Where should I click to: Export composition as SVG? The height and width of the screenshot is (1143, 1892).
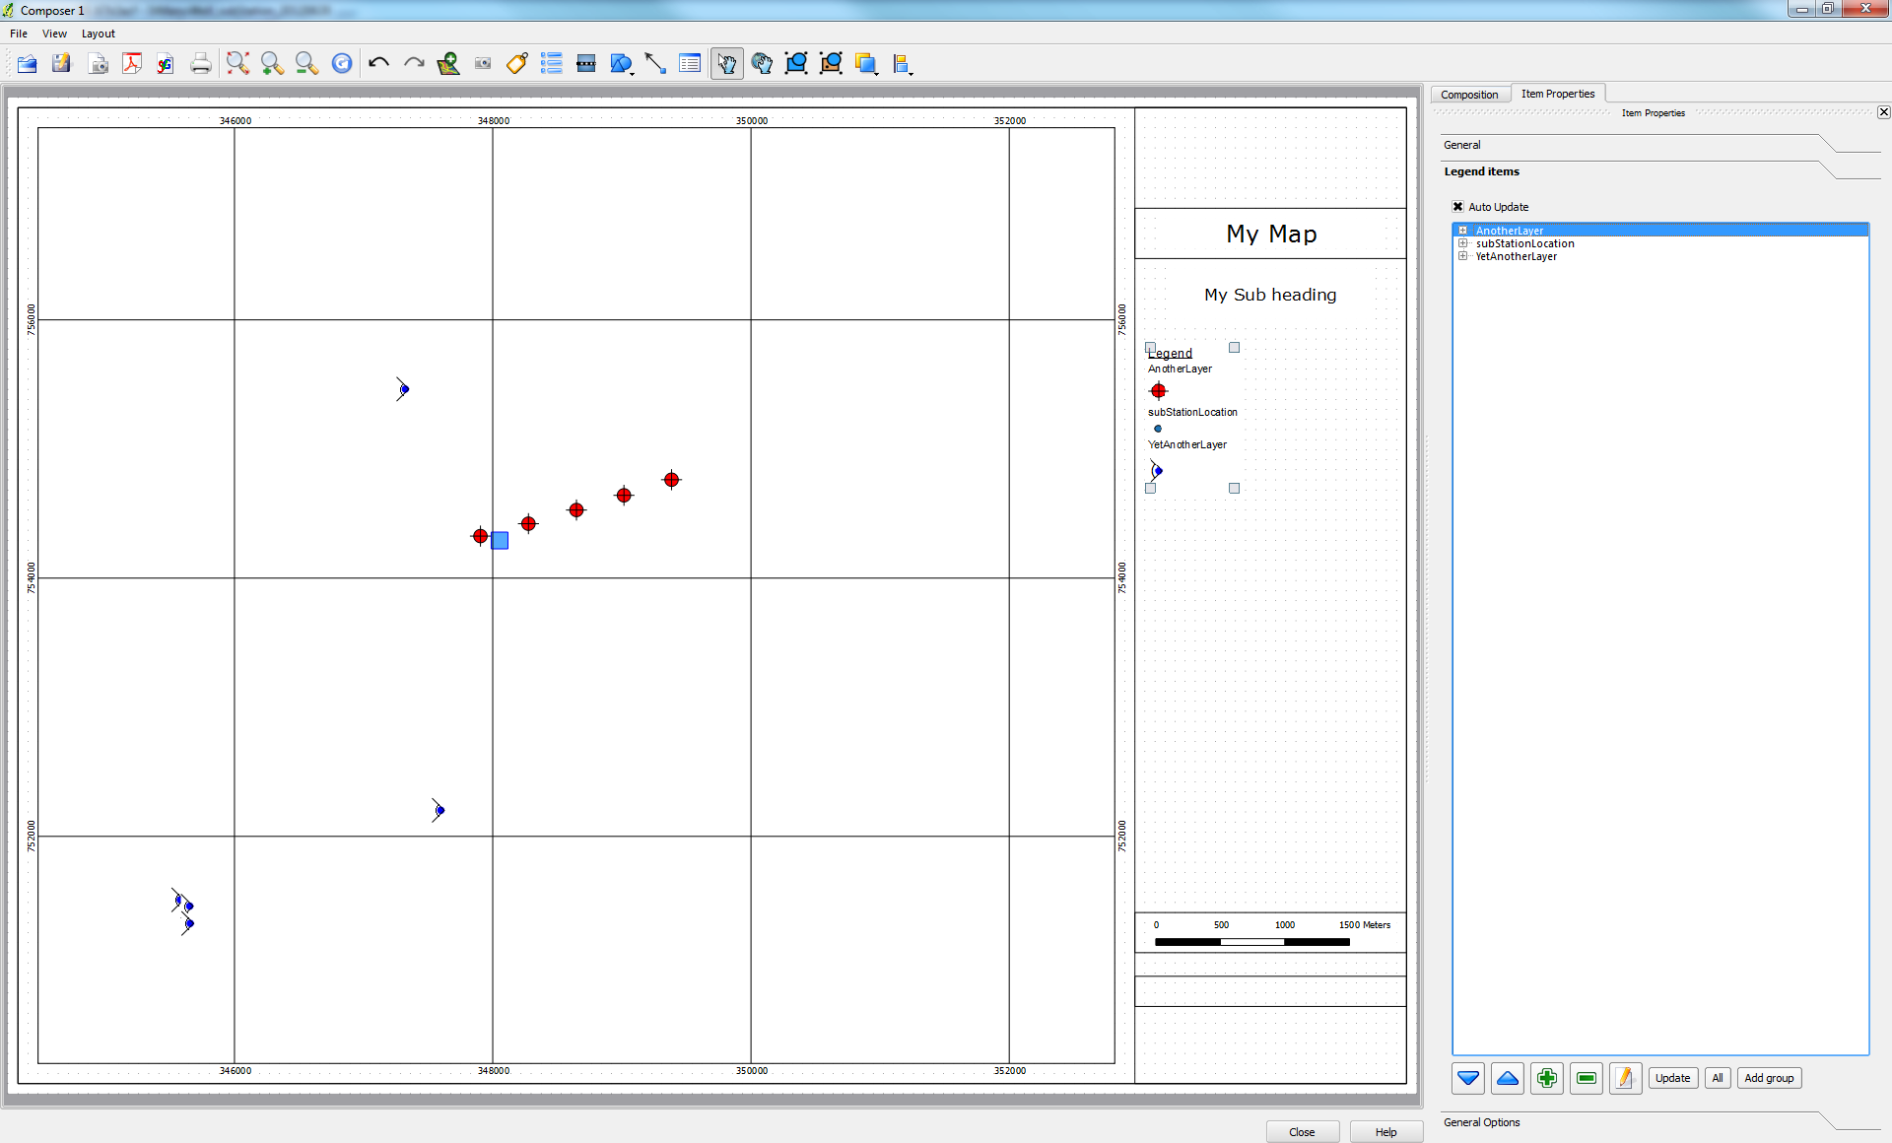click(166, 64)
